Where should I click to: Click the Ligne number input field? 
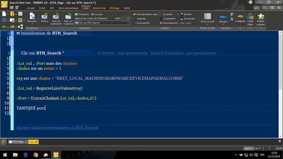click(x=126, y=19)
